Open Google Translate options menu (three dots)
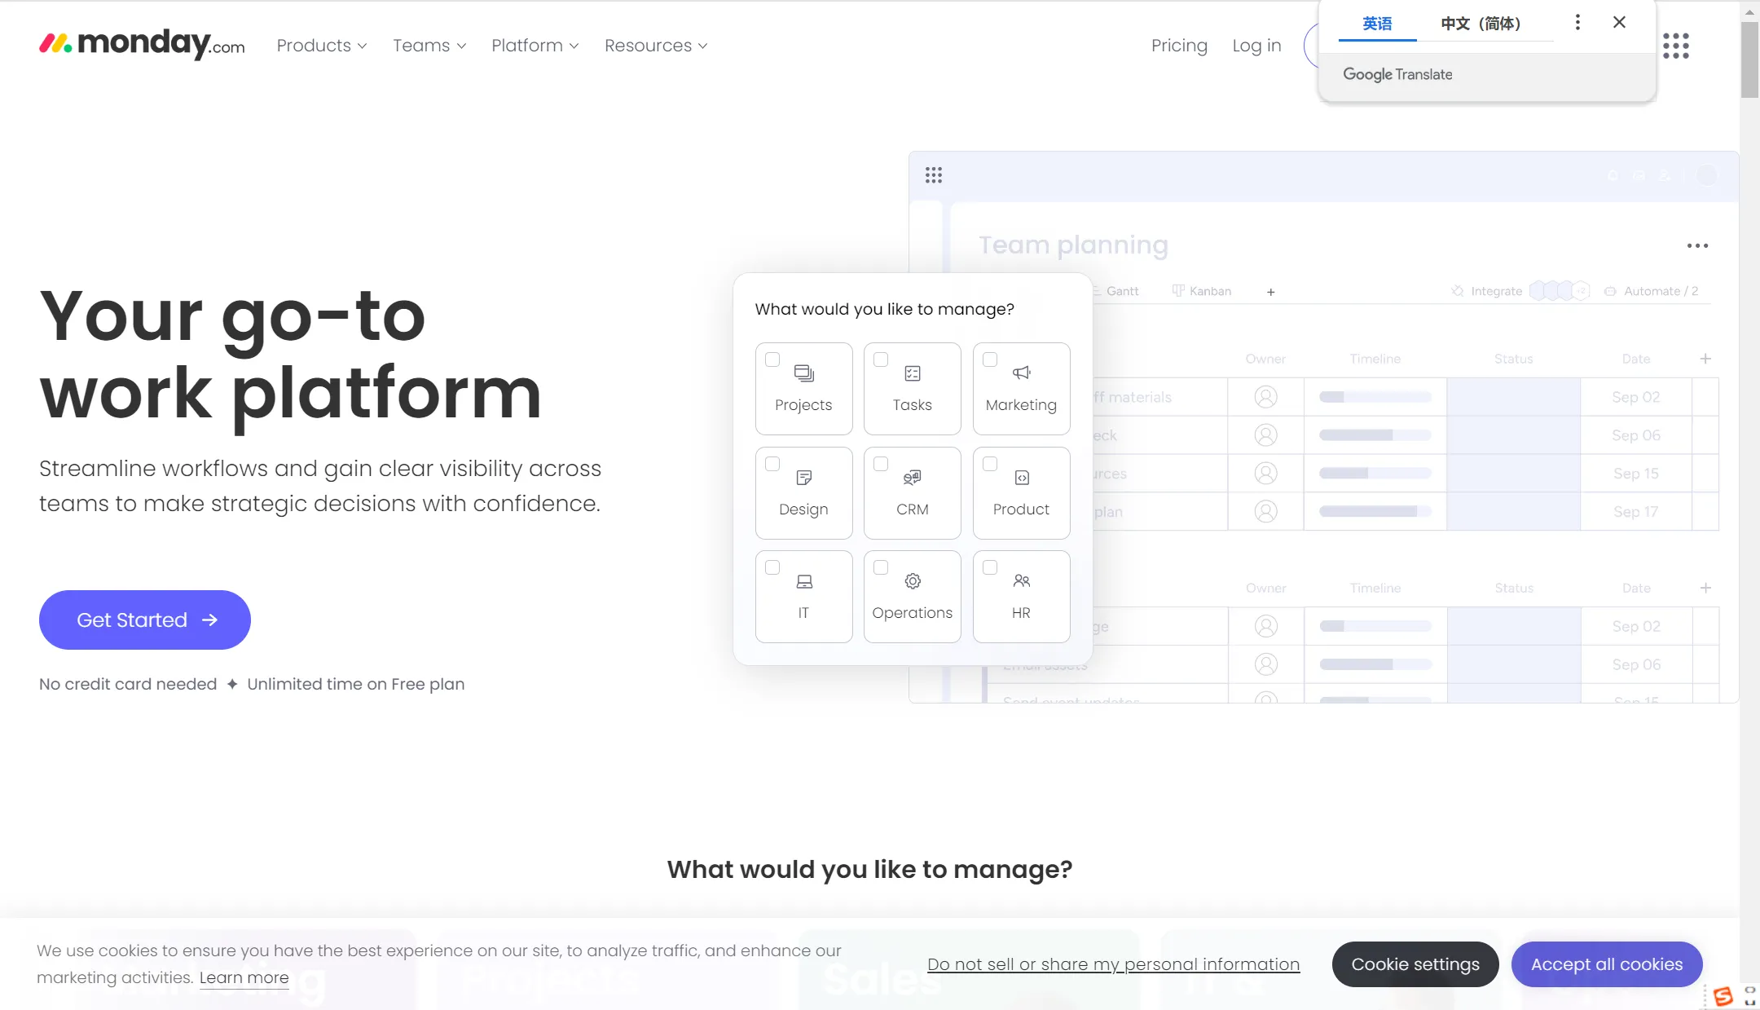Screen dimensions: 1760x1010 [x=1577, y=23]
